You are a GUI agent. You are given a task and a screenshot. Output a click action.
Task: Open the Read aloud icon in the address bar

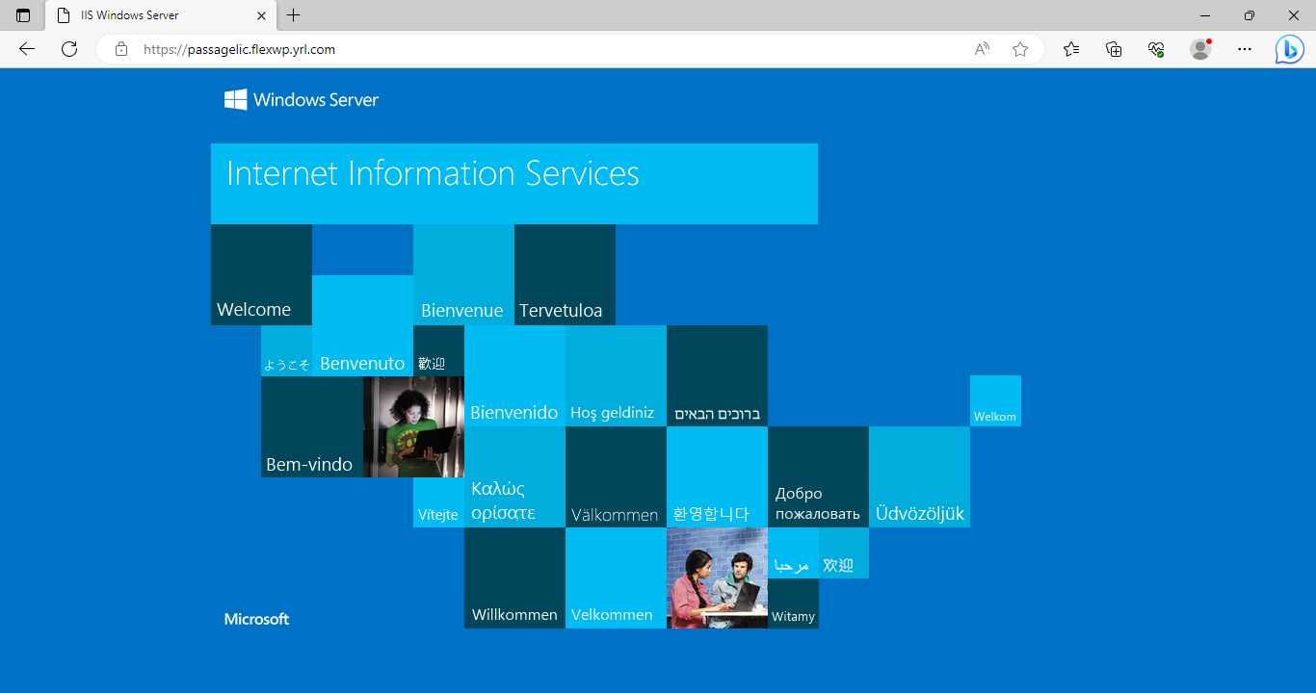click(x=982, y=49)
